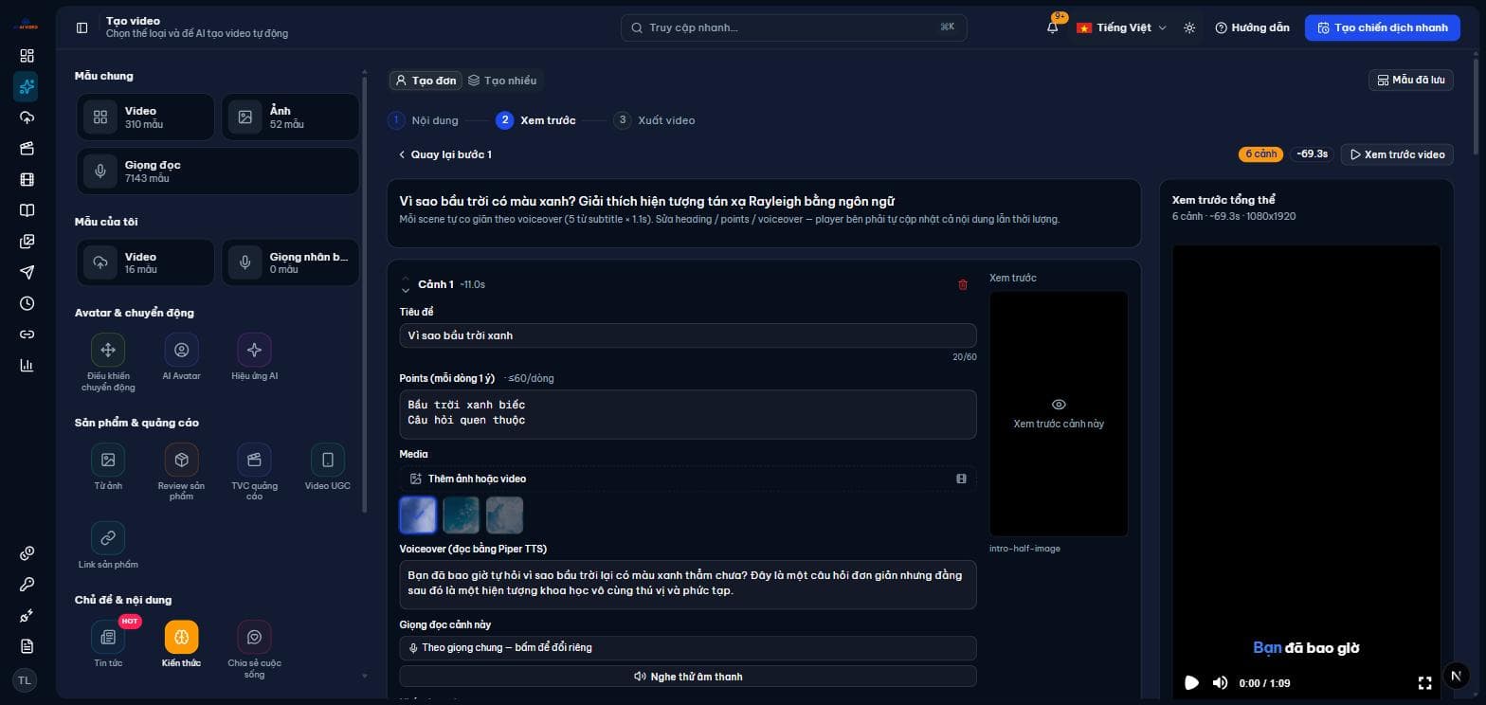Screen dimensions: 1486x705
Task: Open the key icon in the sidebar
Action: [x=27, y=585]
